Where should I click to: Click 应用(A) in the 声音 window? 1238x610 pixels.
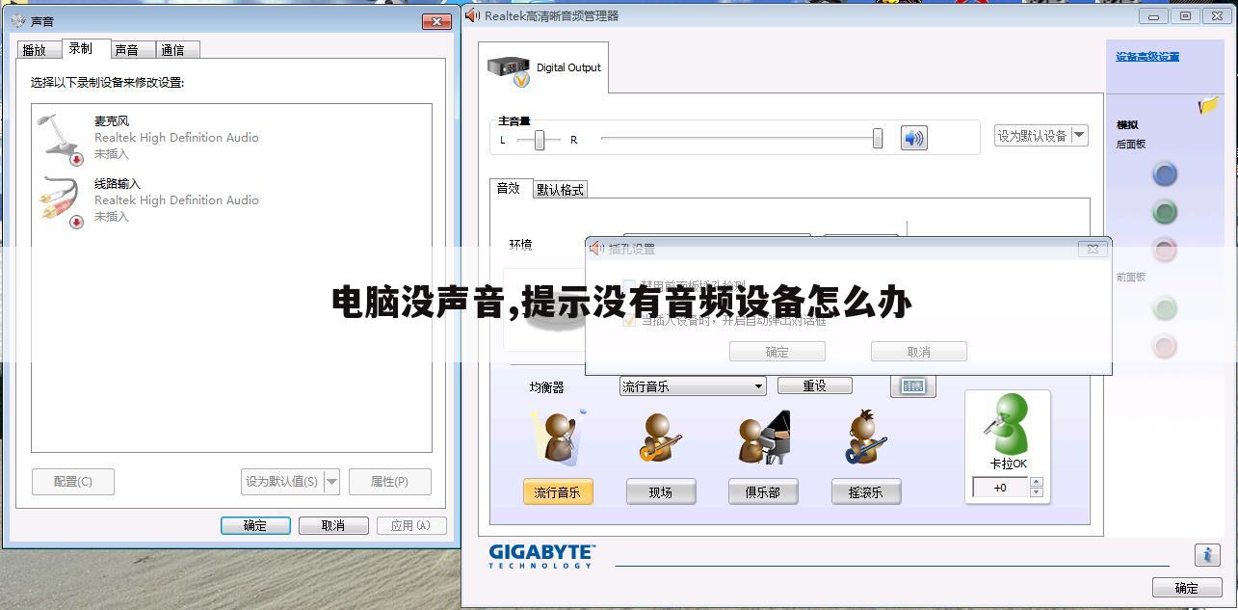(x=410, y=525)
